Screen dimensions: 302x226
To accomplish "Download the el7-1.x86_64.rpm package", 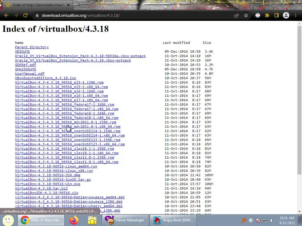I will [x=61, y=100].
